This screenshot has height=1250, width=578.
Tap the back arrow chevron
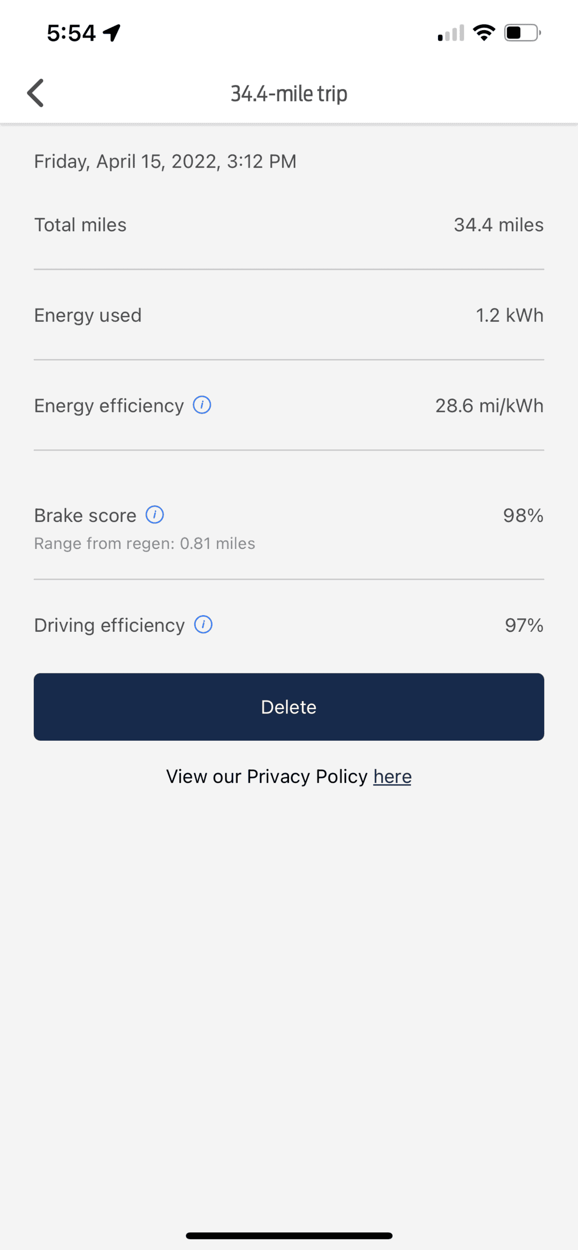click(35, 93)
